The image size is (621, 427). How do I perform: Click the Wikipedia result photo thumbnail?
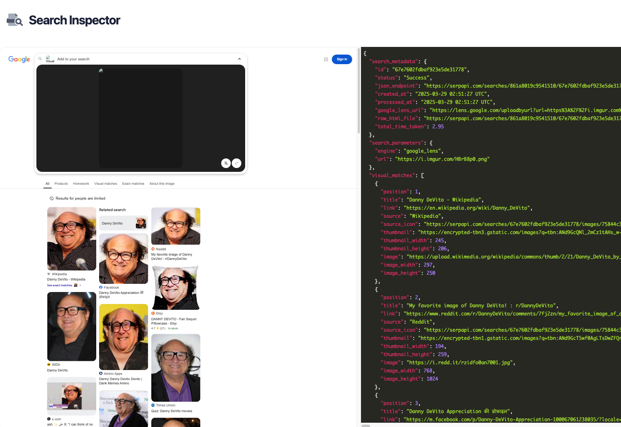tap(71, 239)
